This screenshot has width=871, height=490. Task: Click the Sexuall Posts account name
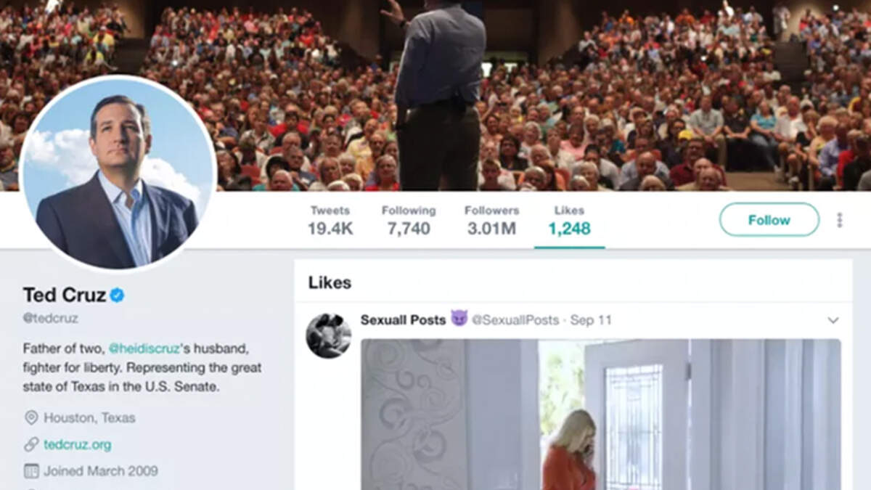coord(403,319)
